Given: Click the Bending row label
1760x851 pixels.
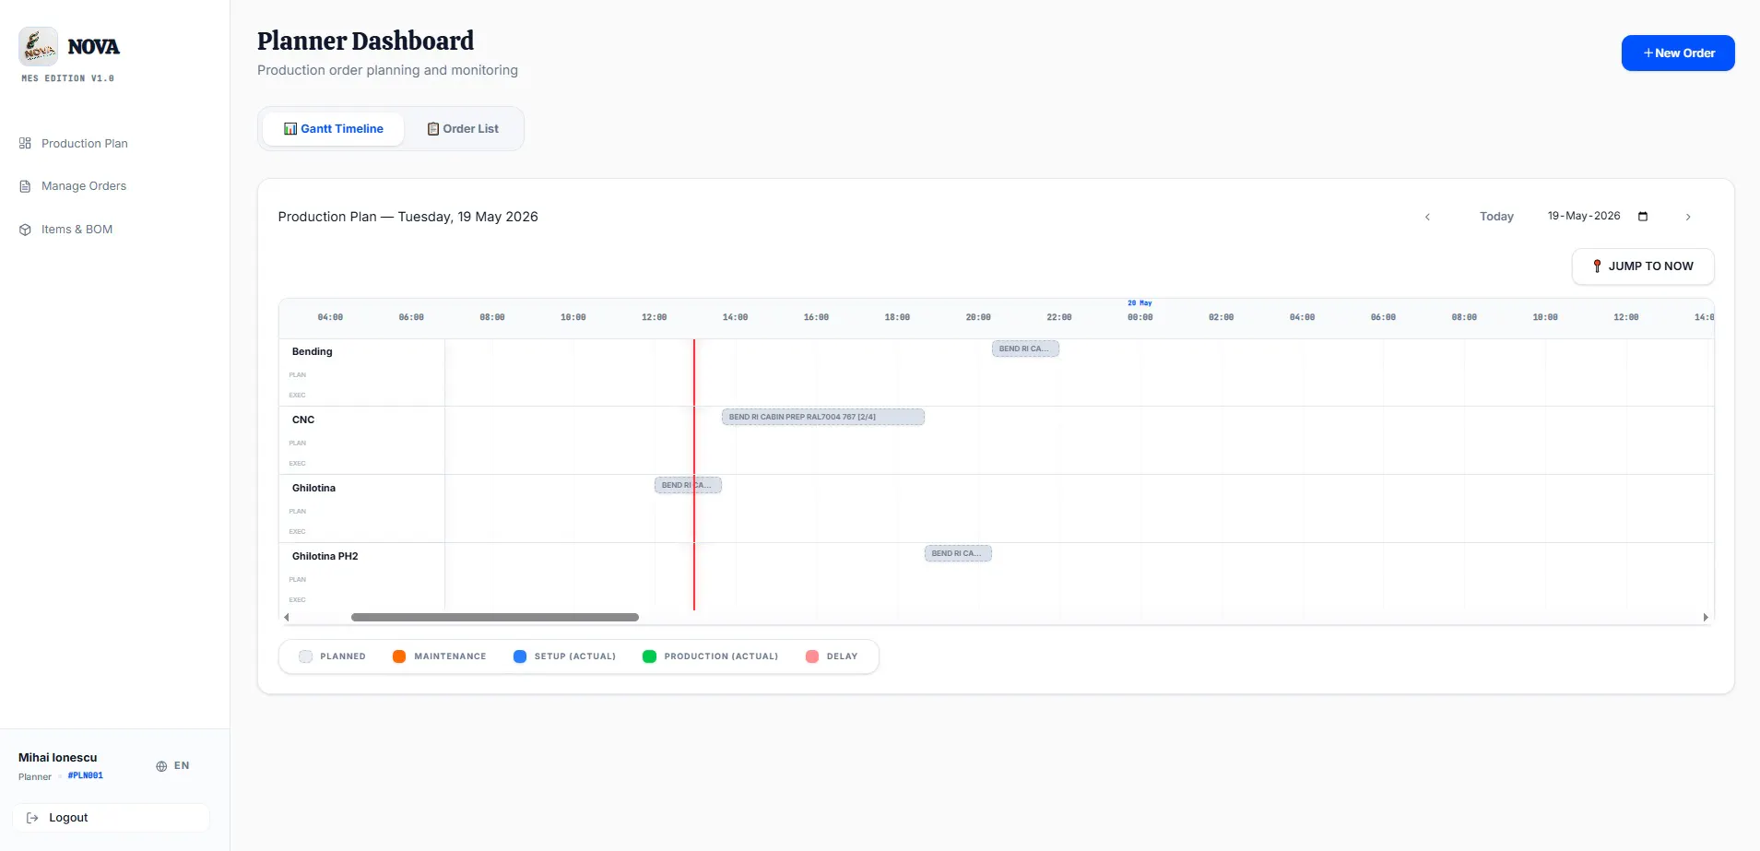Looking at the screenshot, I should (x=313, y=352).
